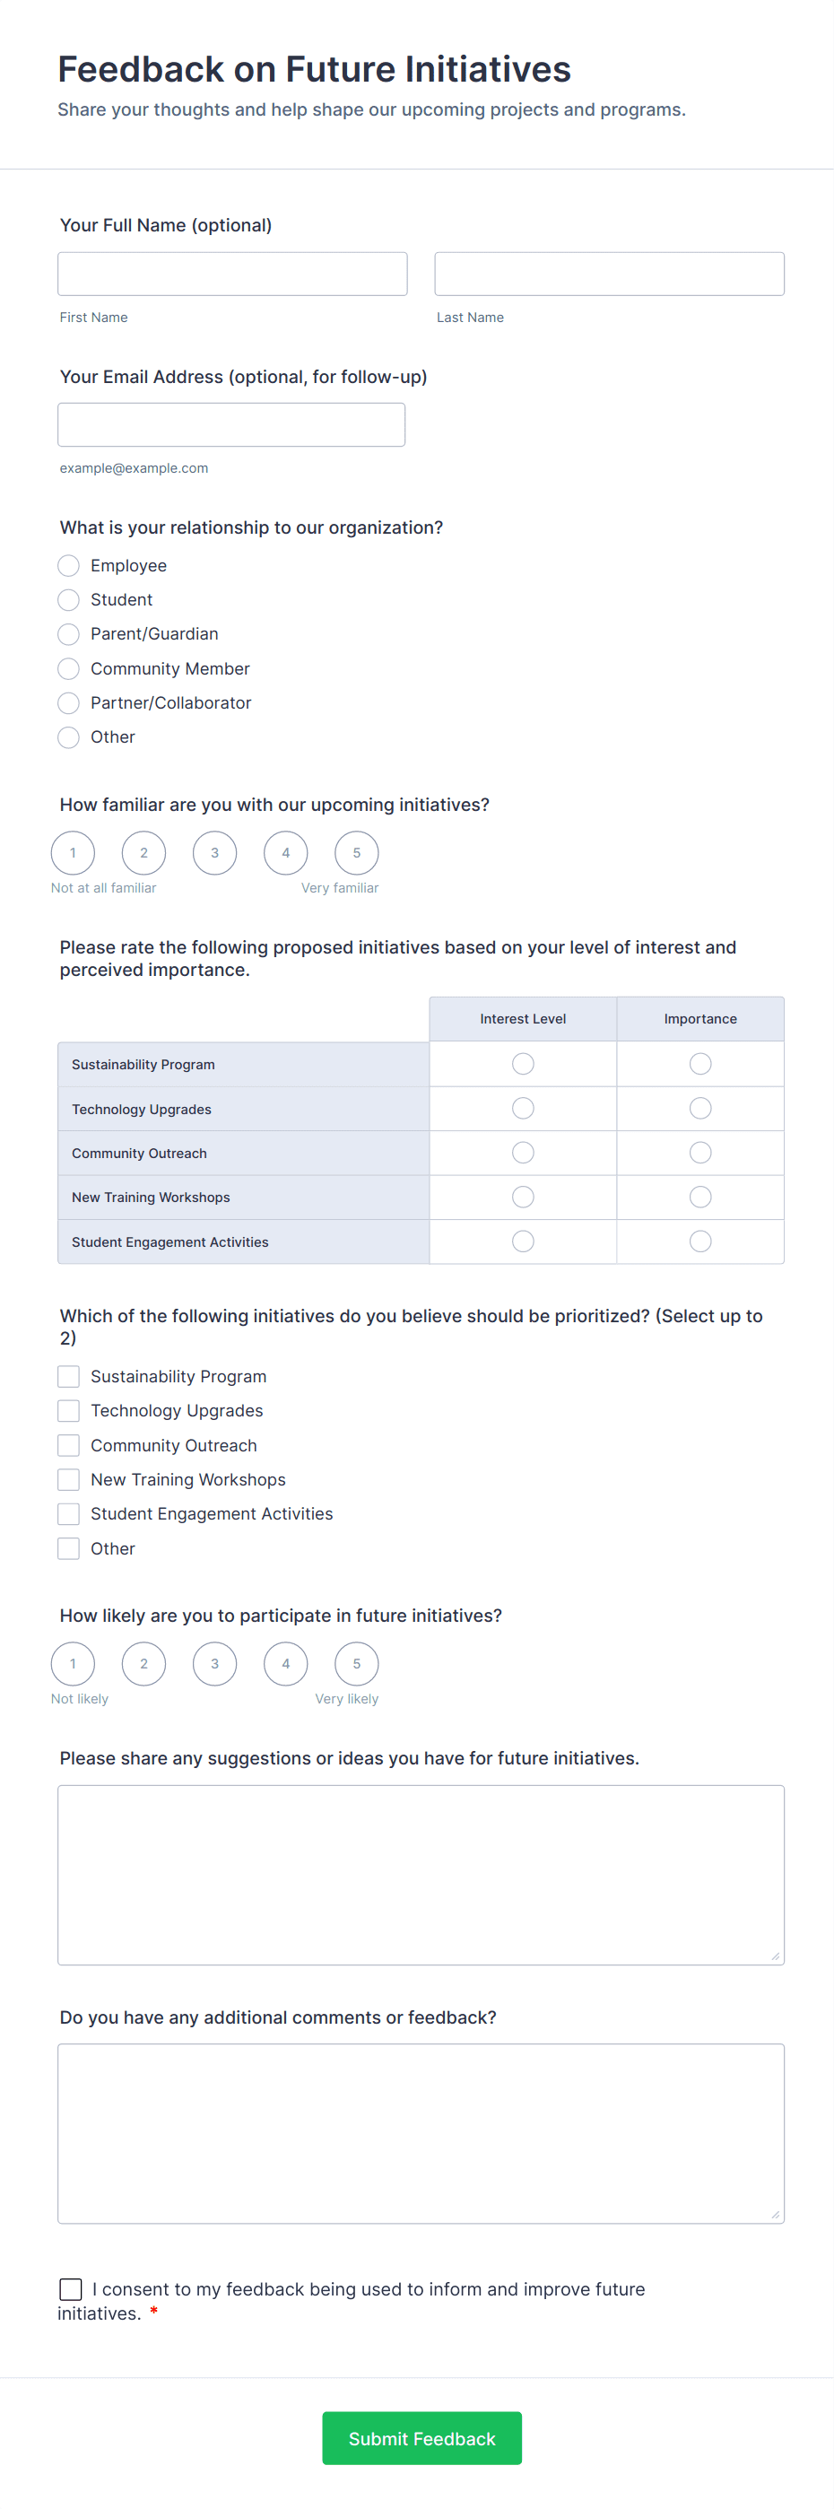Check the Sustainability Program priority checkbox
Image resolution: width=834 pixels, height=2509 pixels.
click(68, 1376)
